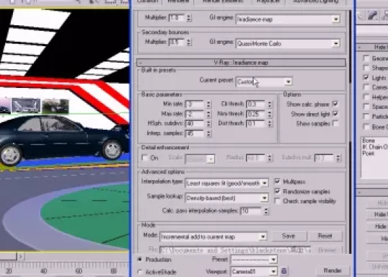Expand the Sample lookup dropdown

[226, 198]
